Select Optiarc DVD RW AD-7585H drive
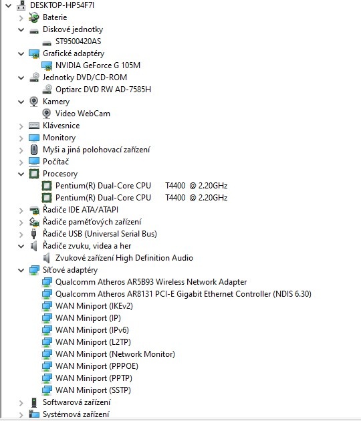361x421 pixels. [103, 90]
